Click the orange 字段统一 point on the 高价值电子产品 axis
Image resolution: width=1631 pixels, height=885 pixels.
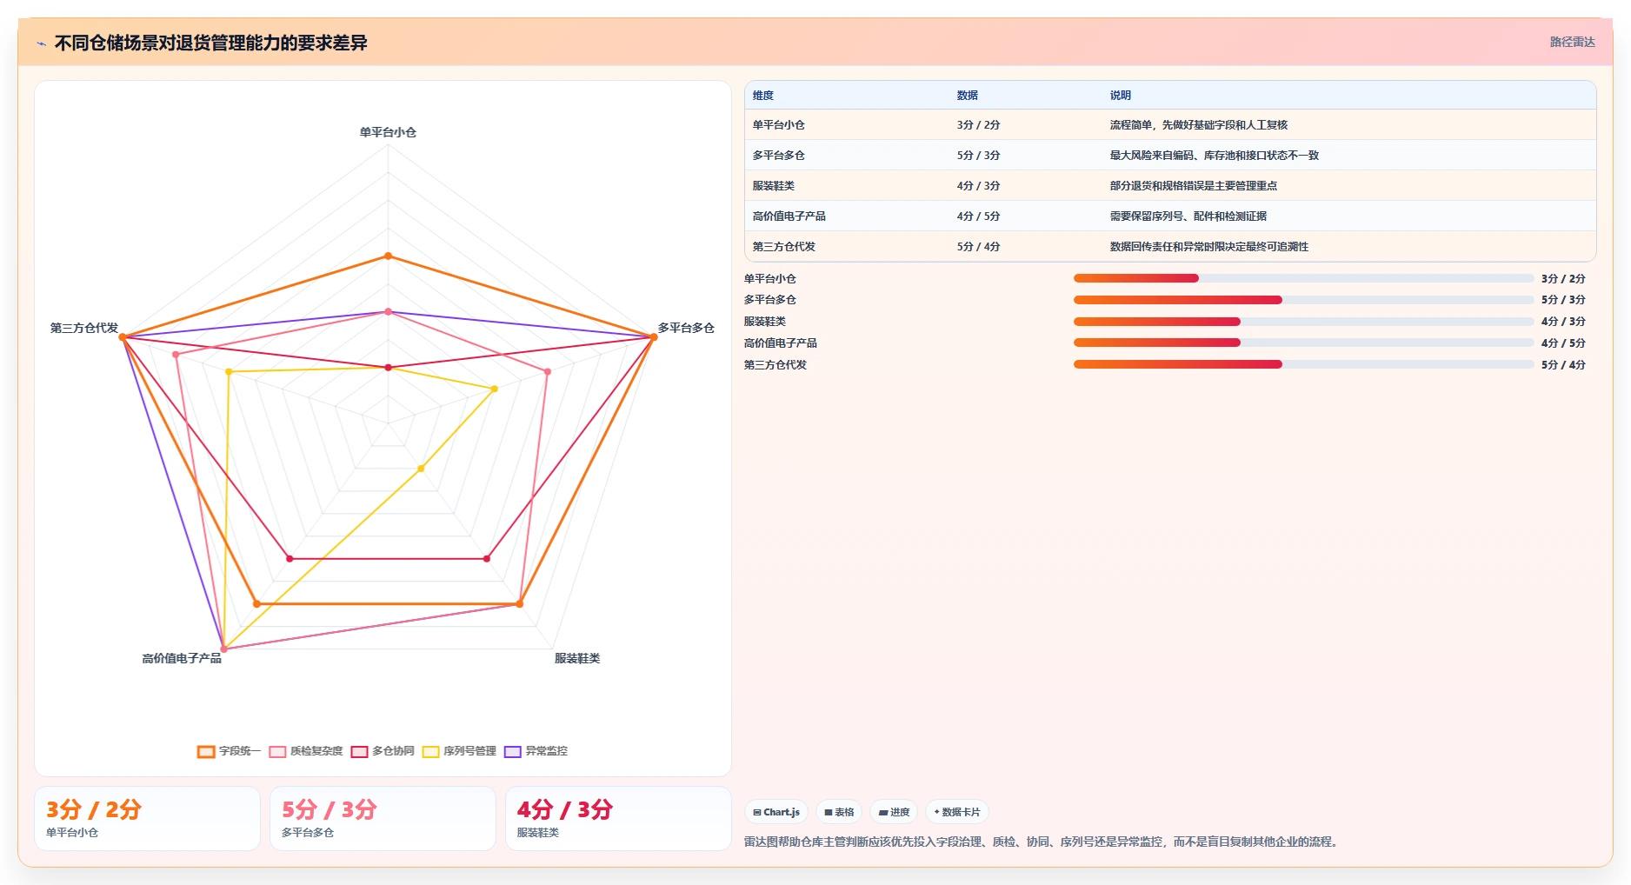(x=256, y=603)
